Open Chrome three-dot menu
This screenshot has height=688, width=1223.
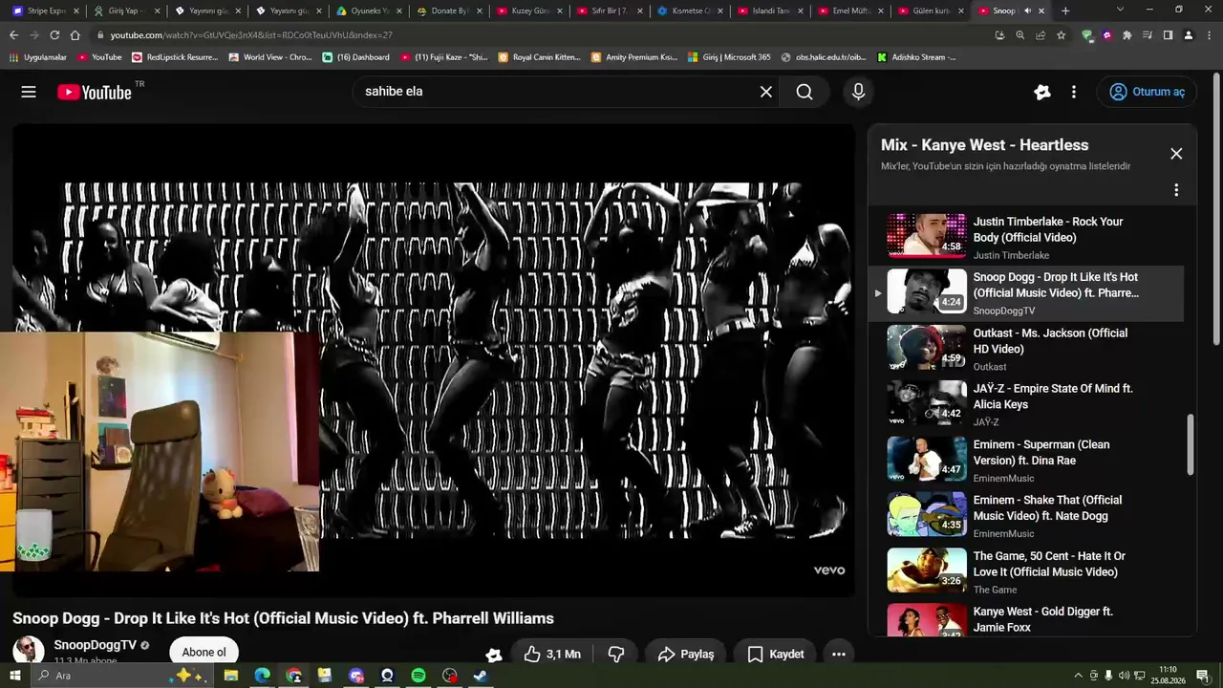(x=1208, y=35)
